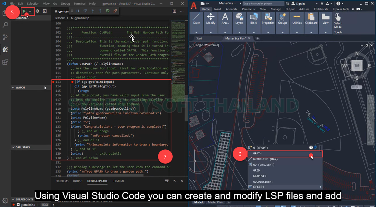Open Run and Debug in the VS Code sidebar

coord(5,49)
